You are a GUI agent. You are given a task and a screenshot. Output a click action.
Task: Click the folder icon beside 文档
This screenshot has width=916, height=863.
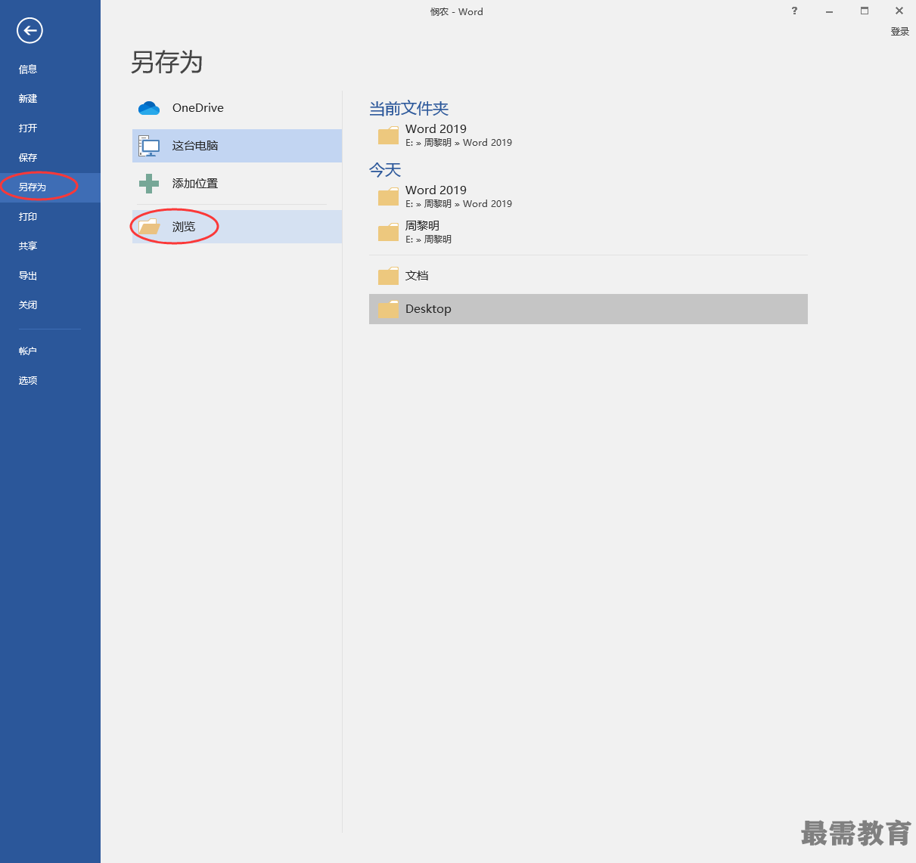click(x=388, y=276)
